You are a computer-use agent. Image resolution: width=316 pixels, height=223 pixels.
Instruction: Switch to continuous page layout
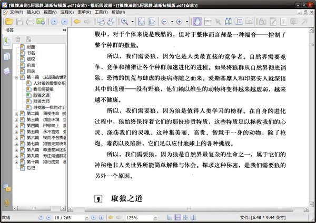(177, 217)
